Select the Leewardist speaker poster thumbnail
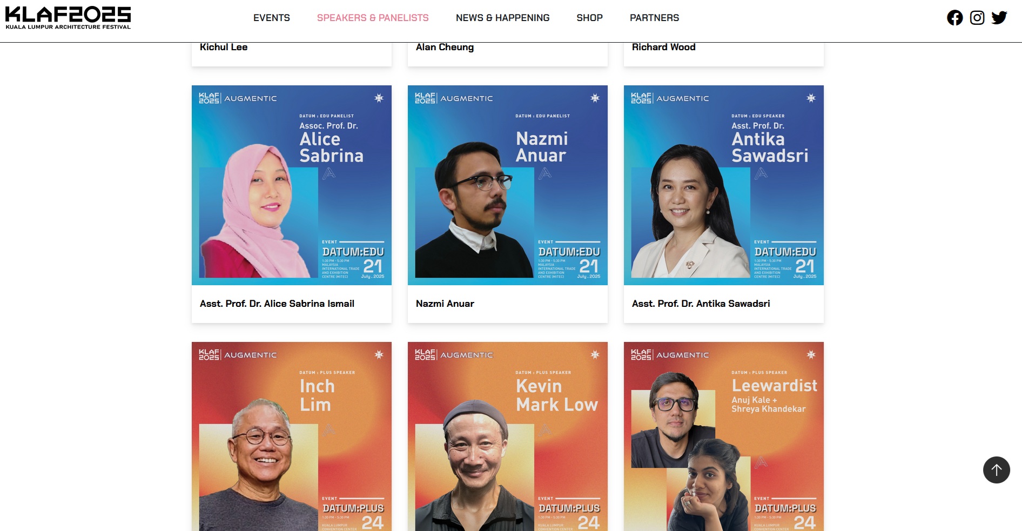Image resolution: width=1022 pixels, height=531 pixels. click(724, 436)
